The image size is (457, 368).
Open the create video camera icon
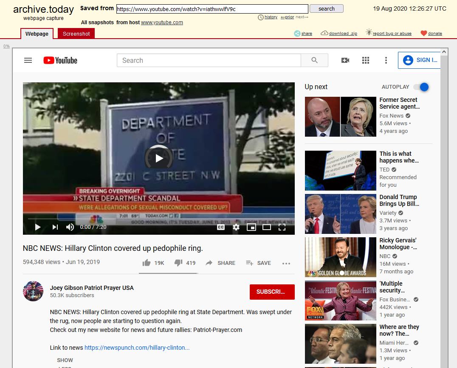[x=345, y=60]
